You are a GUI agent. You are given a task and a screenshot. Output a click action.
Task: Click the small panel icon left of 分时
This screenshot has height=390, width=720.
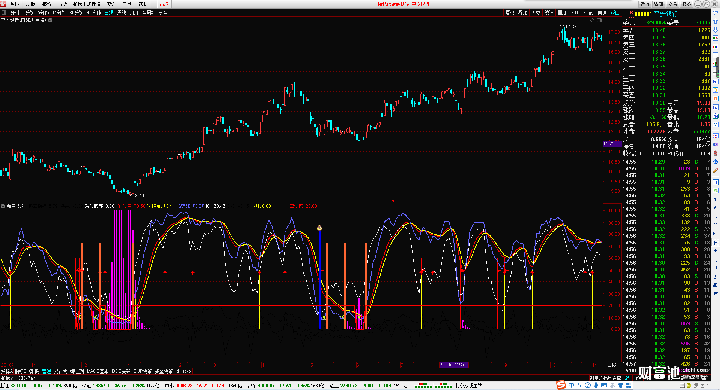coord(4,13)
